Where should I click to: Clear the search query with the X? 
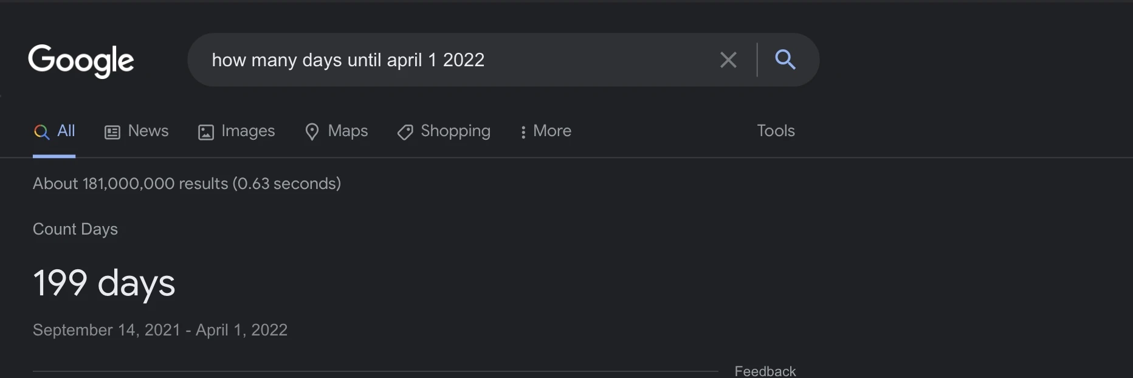point(728,60)
